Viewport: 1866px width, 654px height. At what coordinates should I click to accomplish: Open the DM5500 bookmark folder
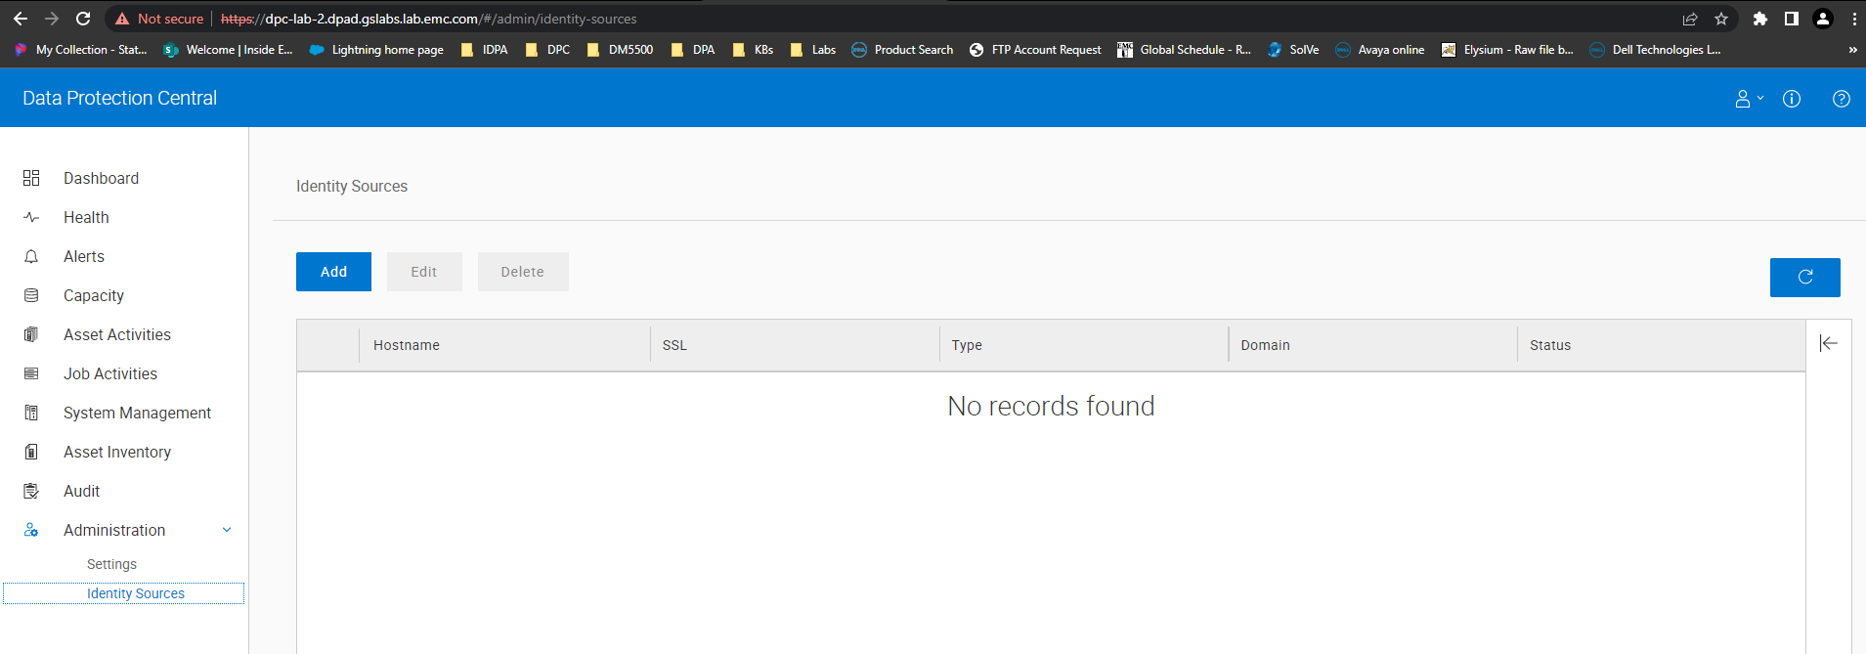[620, 50]
